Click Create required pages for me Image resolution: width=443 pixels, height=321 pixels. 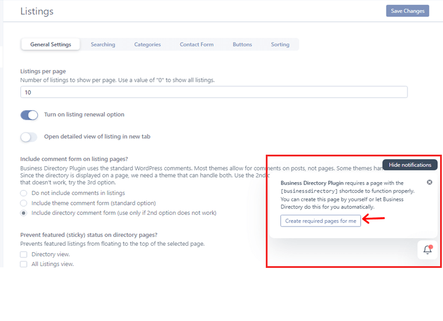(321, 221)
